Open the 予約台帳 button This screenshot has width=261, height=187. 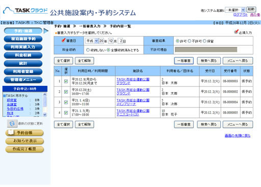click(24, 133)
